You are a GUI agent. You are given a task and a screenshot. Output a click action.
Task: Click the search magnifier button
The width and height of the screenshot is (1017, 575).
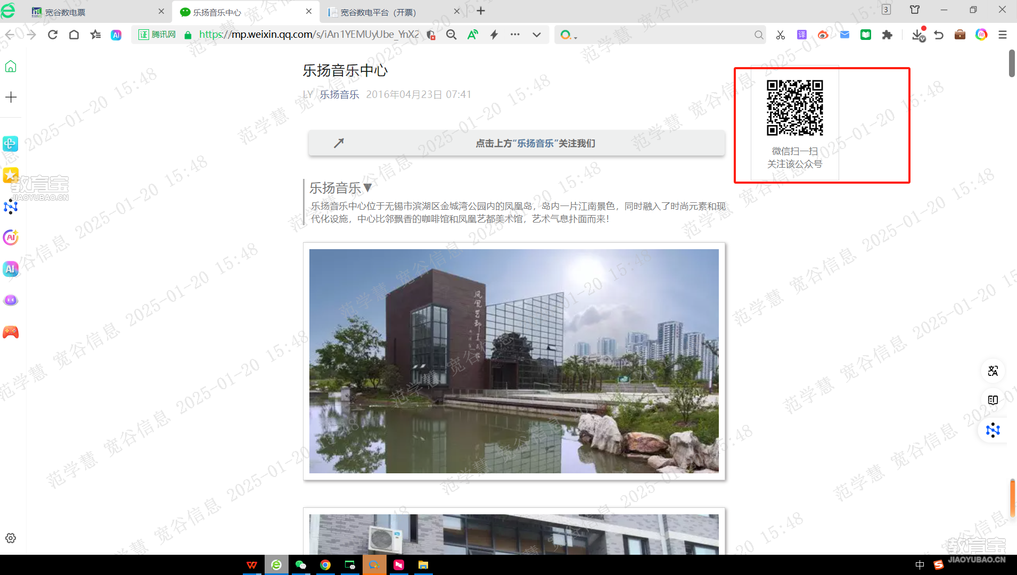pyautogui.click(x=759, y=35)
